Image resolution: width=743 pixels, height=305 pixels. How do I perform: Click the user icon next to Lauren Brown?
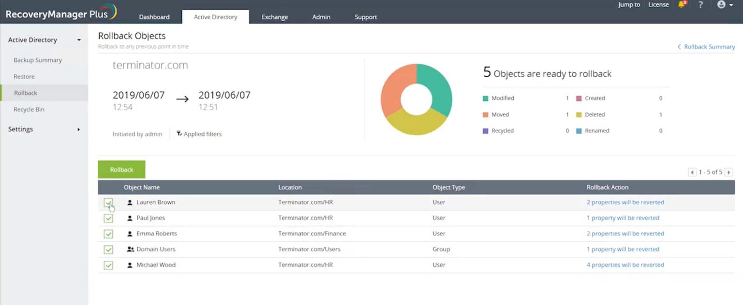(129, 202)
